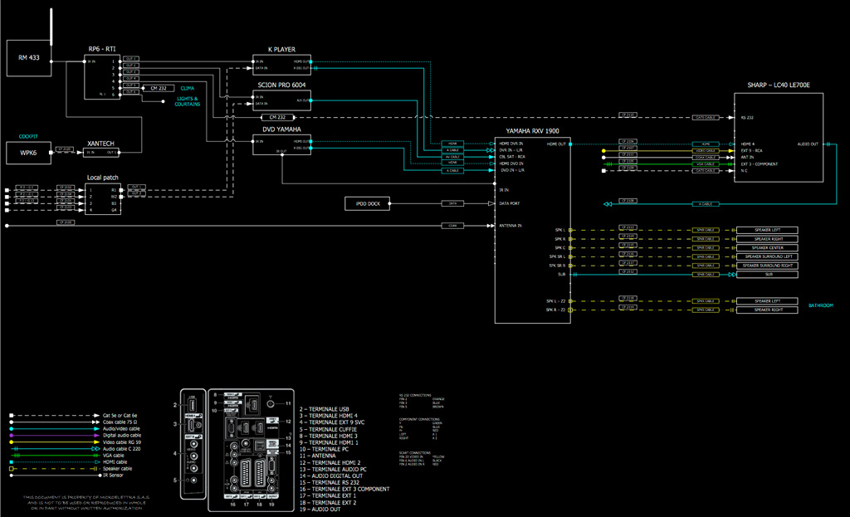Viewport: 850px width, 517px height.
Task: Click the 5 – TERMINALE CUFFIE line
Action: click(x=328, y=429)
